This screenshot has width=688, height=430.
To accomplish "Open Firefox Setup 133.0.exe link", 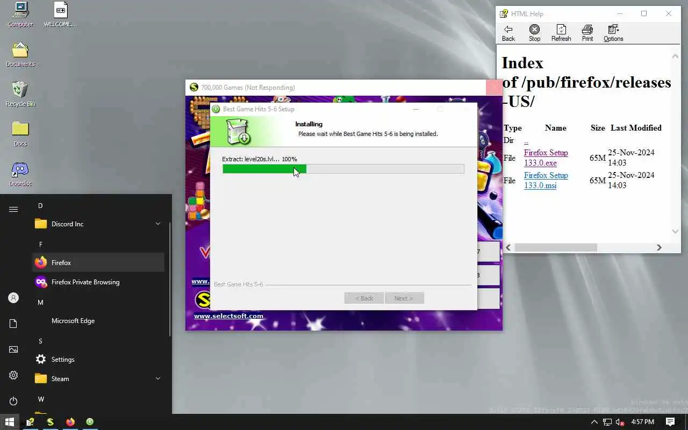I will (546, 157).
